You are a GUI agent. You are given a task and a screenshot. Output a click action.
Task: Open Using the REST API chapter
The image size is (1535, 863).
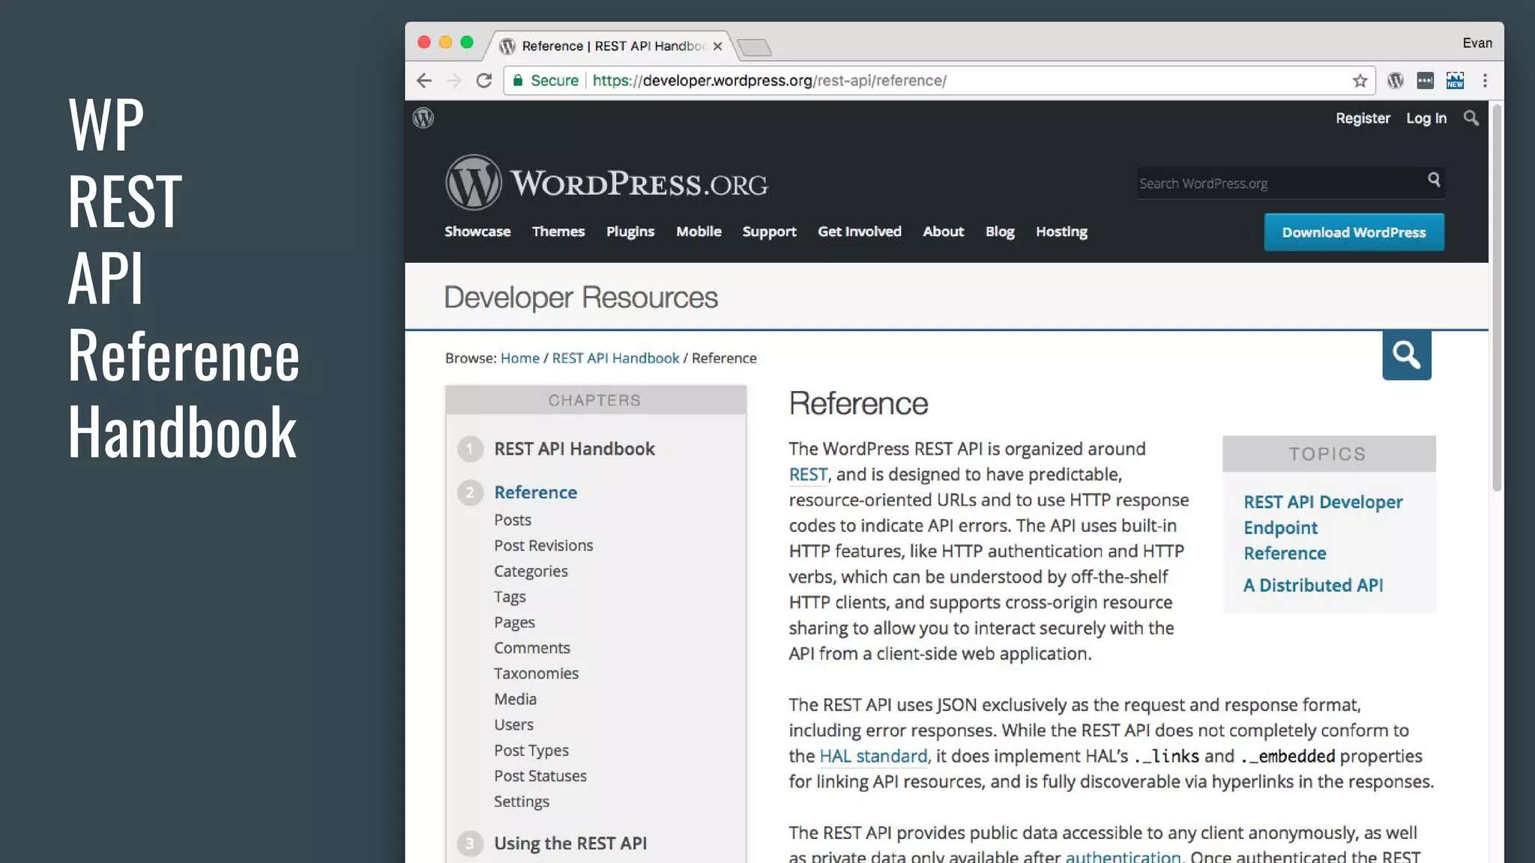click(570, 843)
